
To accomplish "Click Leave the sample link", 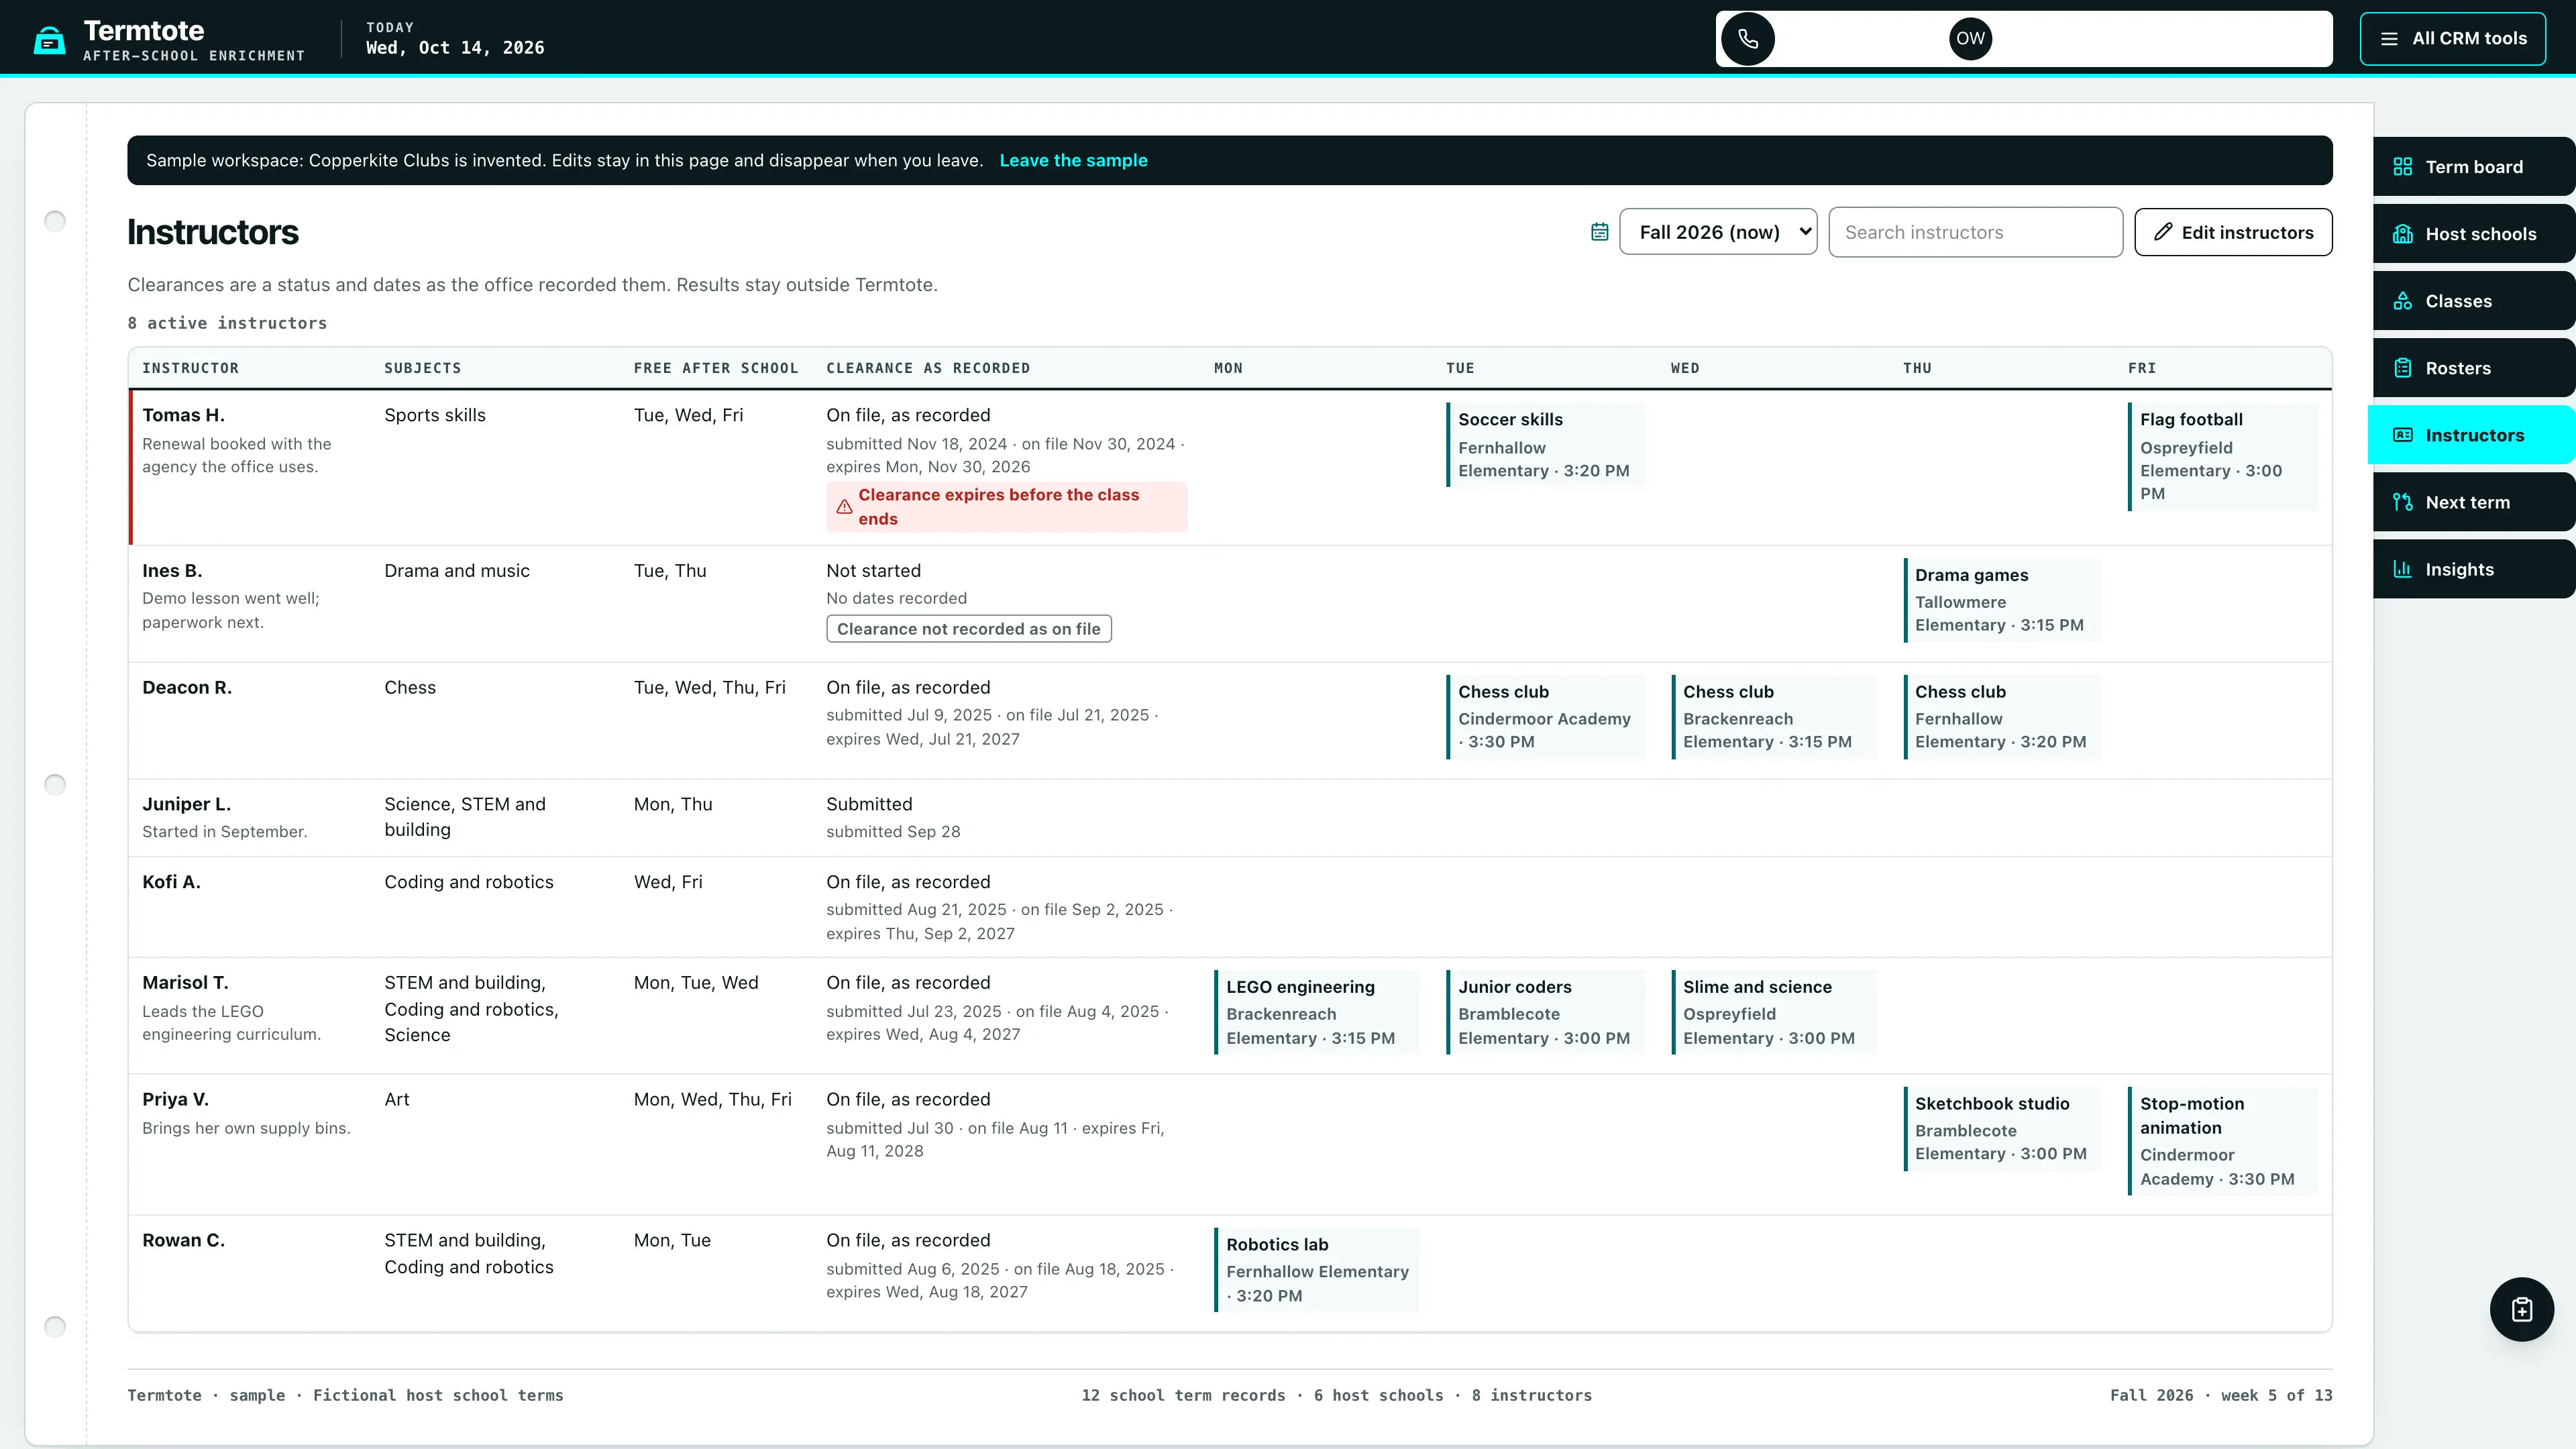I will 1073,161.
